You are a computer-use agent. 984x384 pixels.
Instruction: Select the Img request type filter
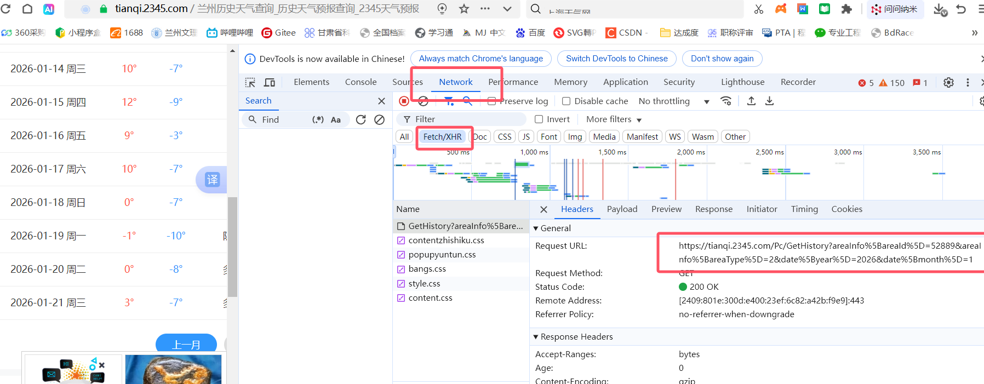coord(575,137)
